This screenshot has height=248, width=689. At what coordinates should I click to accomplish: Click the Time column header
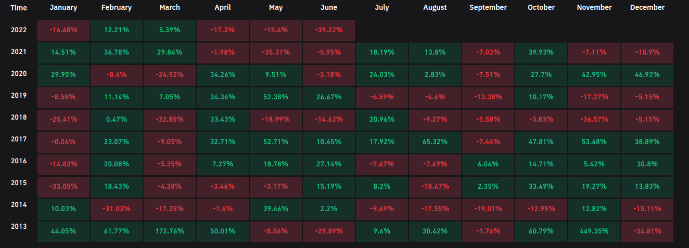pyautogui.click(x=18, y=8)
